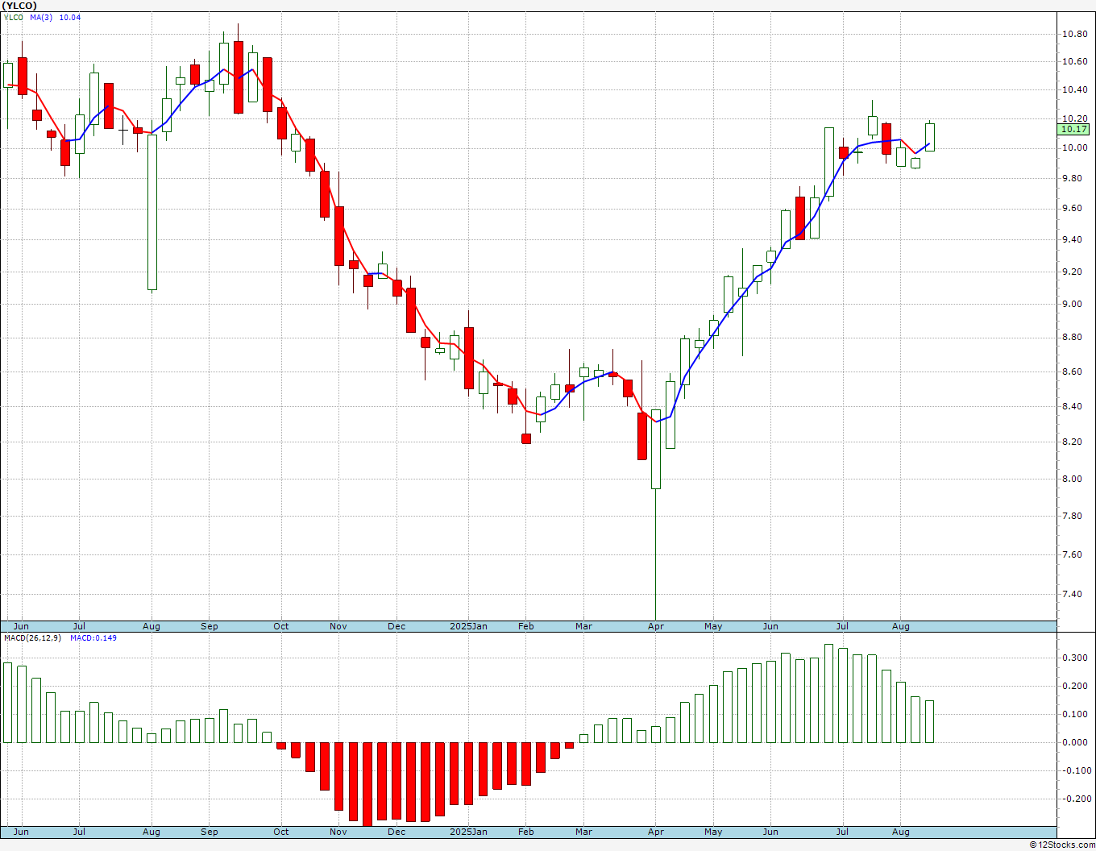Click May on the price chart time axis
The height and width of the screenshot is (851, 1096).
[713, 626]
